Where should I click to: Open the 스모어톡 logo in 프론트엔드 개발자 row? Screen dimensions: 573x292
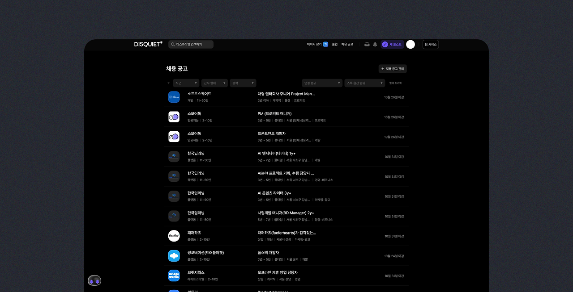(x=174, y=137)
